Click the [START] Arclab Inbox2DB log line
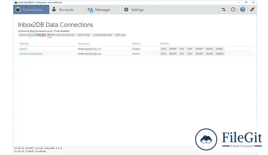Image resolution: width=268 pixels, height=155 pixels. (x=38, y=148)
